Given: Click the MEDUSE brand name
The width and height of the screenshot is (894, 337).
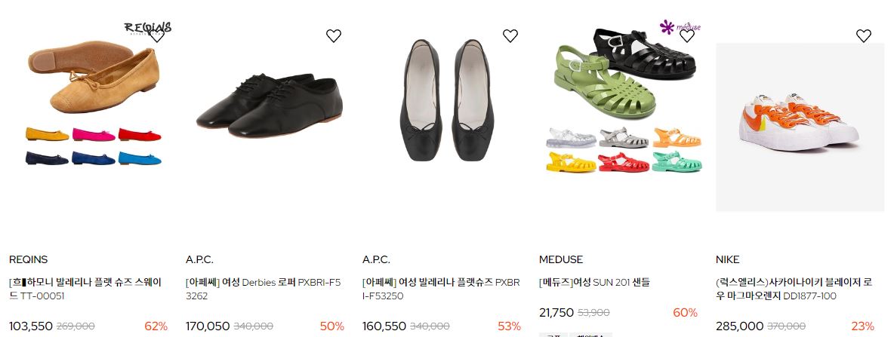Looking at the screenshot, I should 561,259.
